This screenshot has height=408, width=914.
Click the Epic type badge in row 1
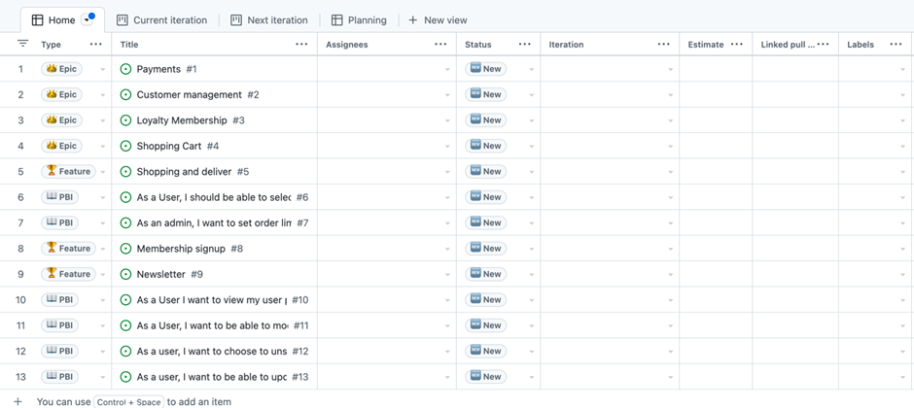[x=61, y=69]
